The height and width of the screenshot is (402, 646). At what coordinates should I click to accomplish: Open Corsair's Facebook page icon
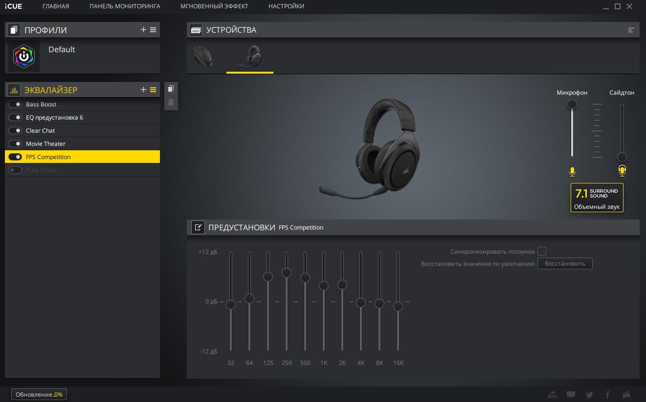click(x=608, y=395)
